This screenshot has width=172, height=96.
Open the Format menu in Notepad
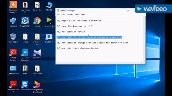pyautogui.click(x=70, y=14)
